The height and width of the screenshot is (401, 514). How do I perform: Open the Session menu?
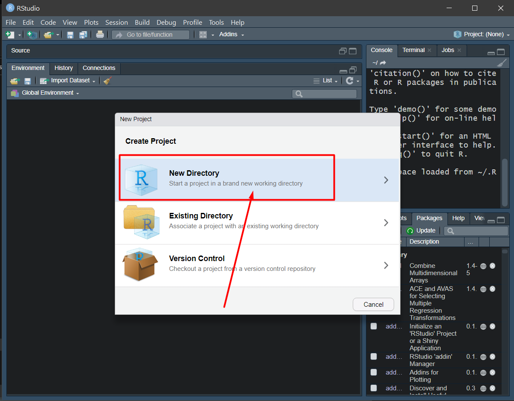pos(116,22)
